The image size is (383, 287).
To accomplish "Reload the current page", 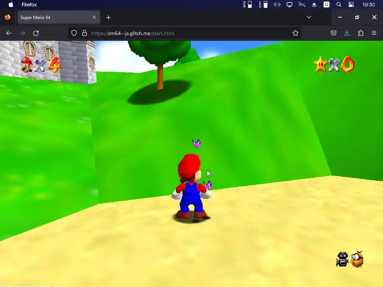I will click(x=36, y=33).
